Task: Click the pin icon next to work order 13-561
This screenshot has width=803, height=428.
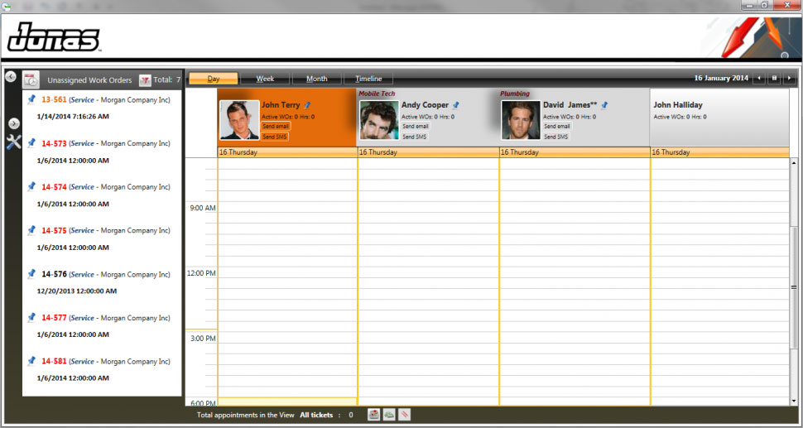Action: [31, 99]
